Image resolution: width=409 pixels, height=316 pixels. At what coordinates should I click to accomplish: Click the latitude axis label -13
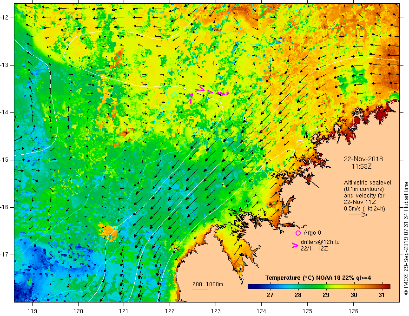5,65
